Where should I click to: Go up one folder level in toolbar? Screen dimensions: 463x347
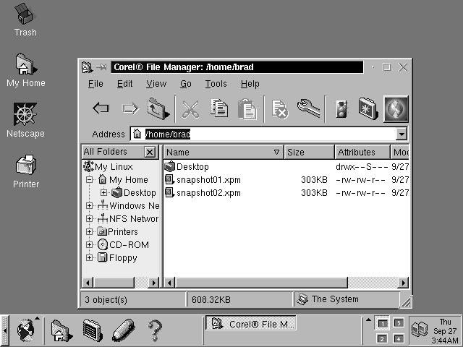coord(158,108)
